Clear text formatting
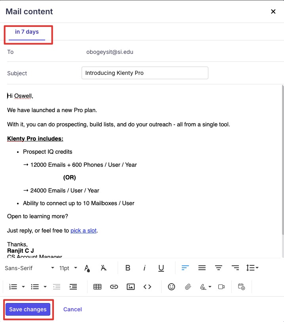The image size is (284, 322). [103, 268]
